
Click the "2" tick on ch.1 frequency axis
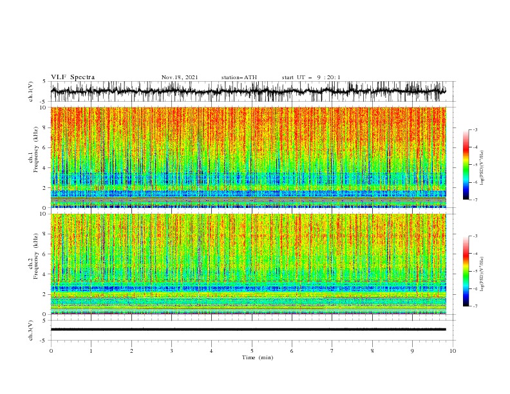[46, 187]
